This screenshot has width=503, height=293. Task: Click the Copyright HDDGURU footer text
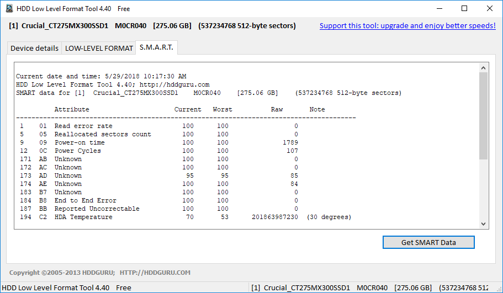click(x=100, y=273)
